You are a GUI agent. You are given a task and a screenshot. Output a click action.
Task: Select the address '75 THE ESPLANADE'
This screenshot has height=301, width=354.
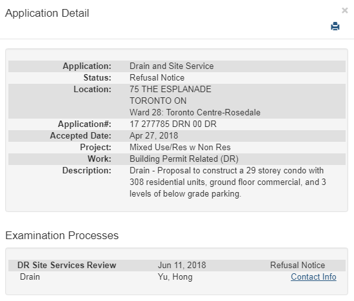point(170,89)
